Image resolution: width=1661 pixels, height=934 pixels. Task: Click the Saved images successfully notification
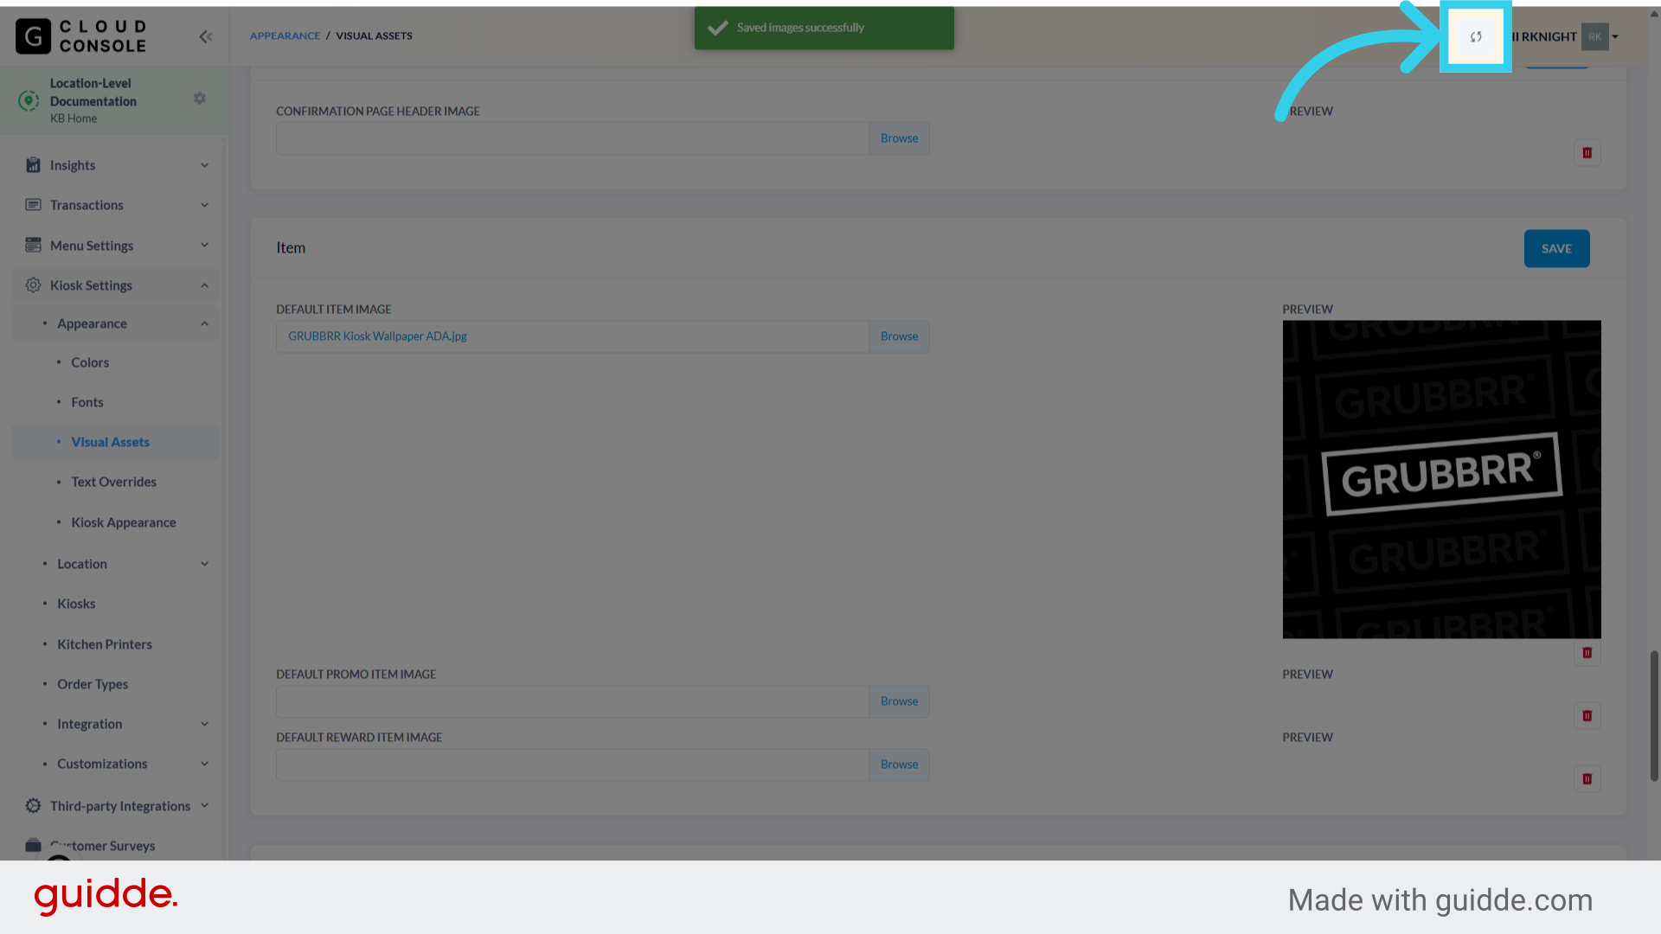824,28
